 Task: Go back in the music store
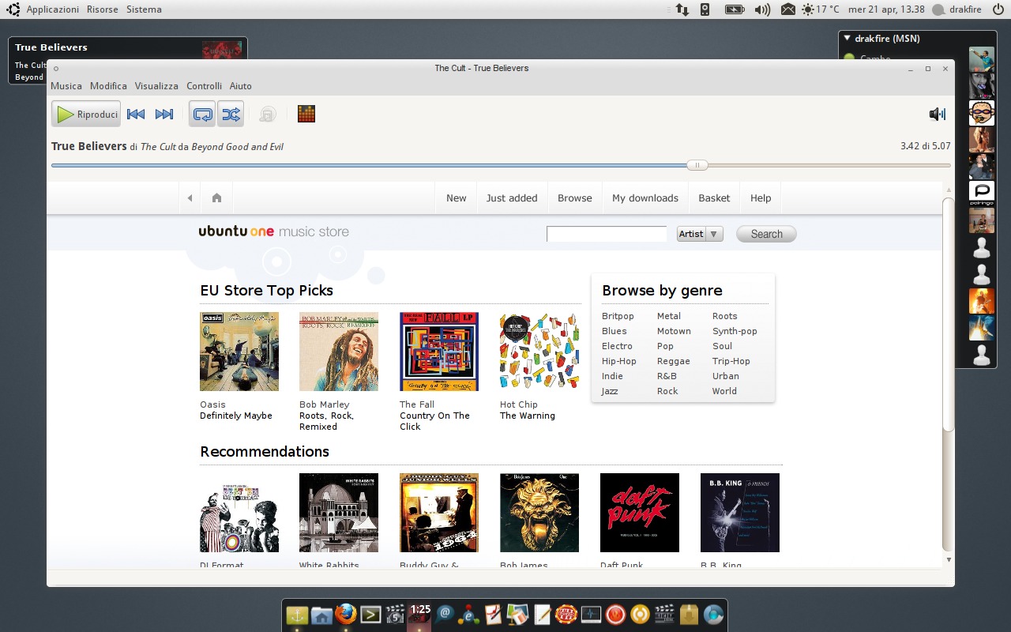[x=190, y=198]
